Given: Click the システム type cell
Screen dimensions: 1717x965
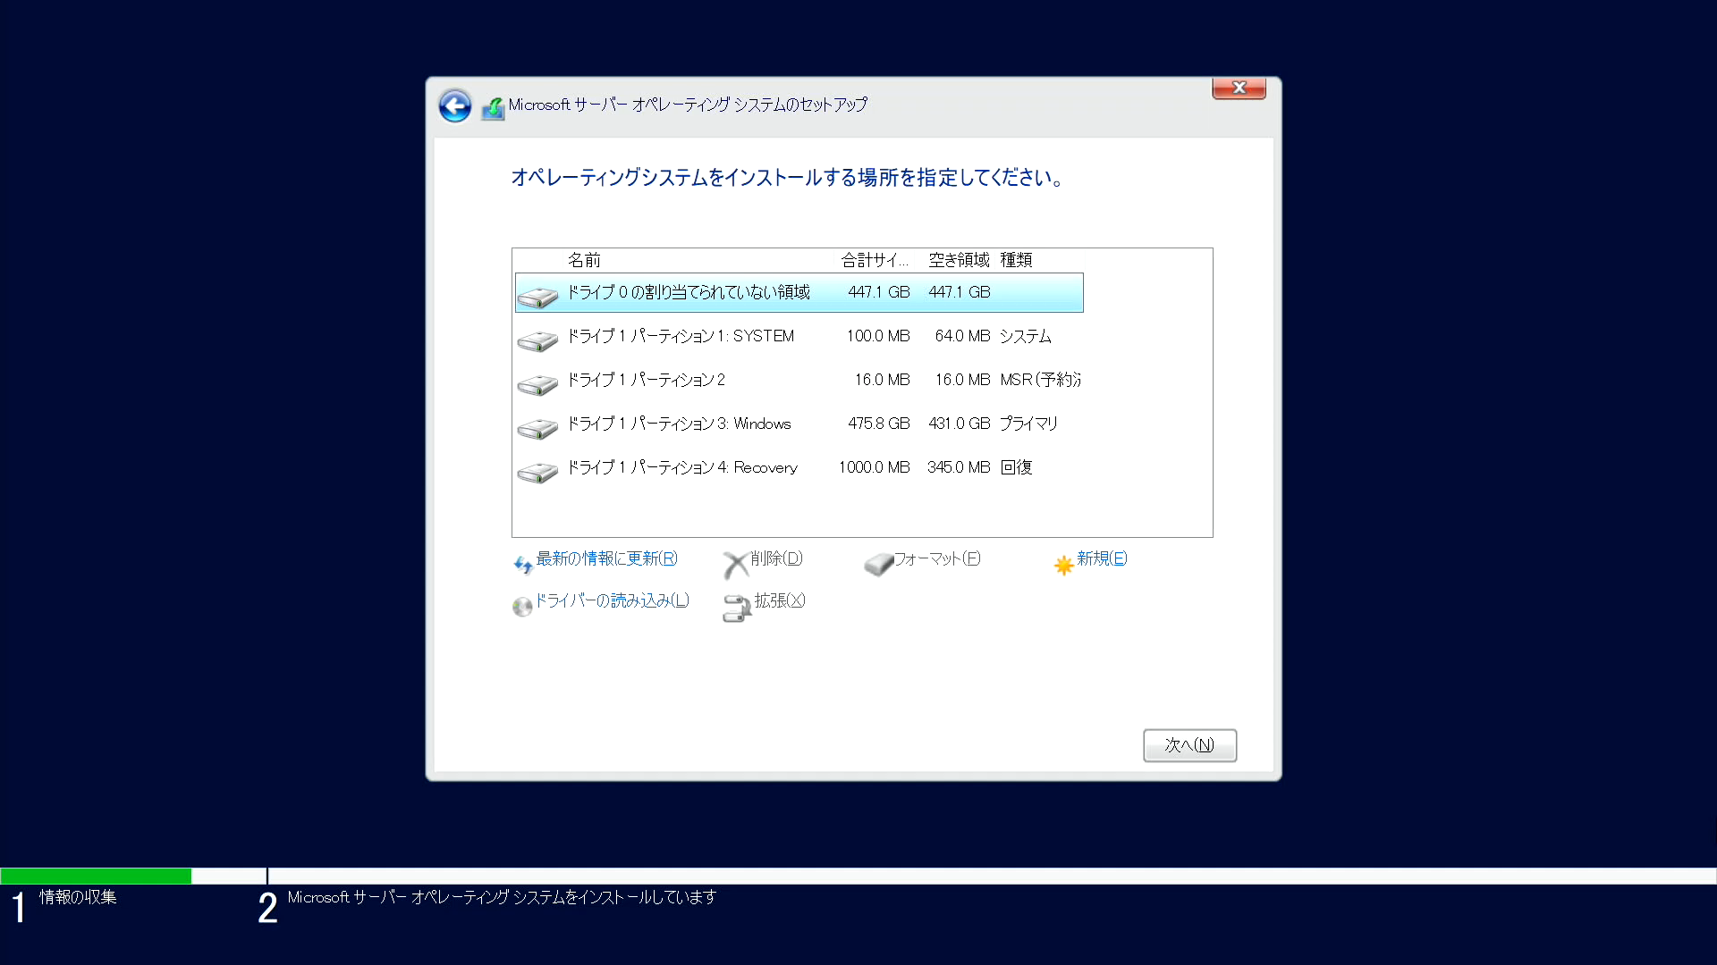Looking at the screenshot, I should (1026, 336).
